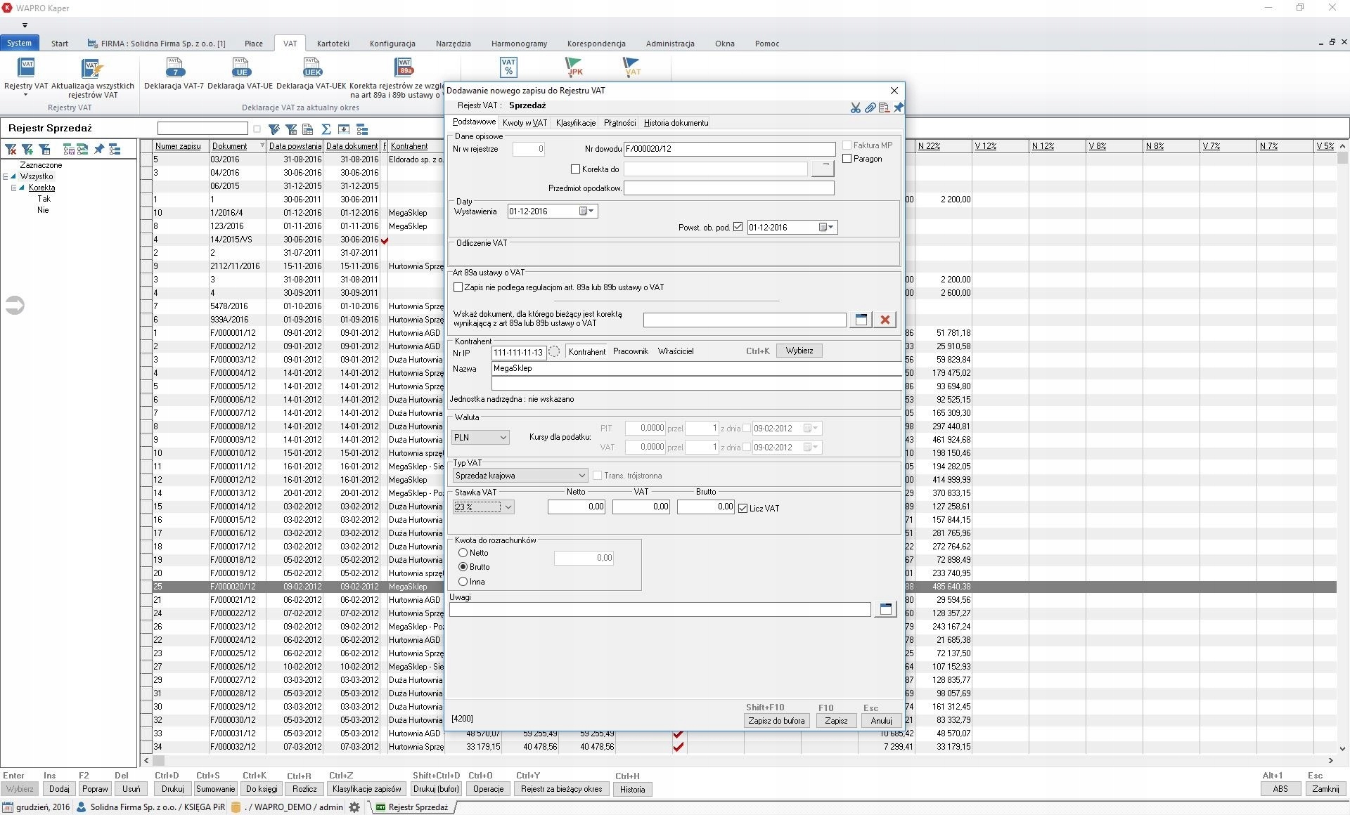The width and height of the screenshot is (1350, 815).
Task: Click the Wybierz kontrahent button
Action: tap(799, 351)
